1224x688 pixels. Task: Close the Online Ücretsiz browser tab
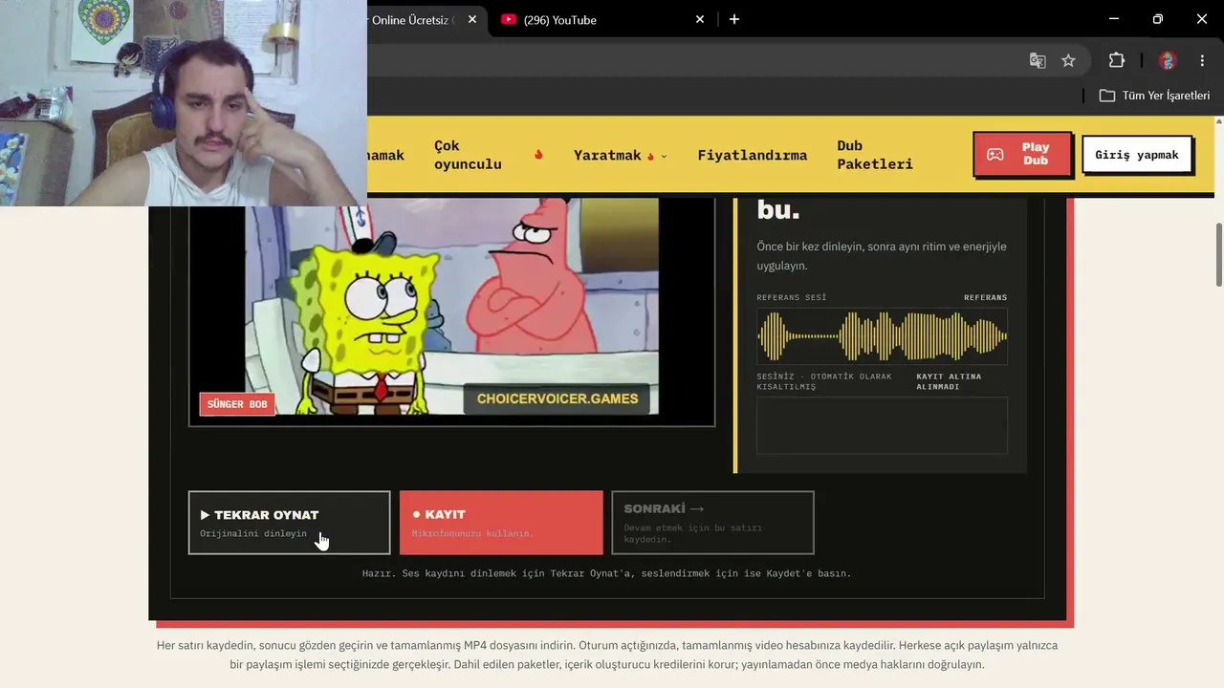pyautogui.click(x=472, y=19)
